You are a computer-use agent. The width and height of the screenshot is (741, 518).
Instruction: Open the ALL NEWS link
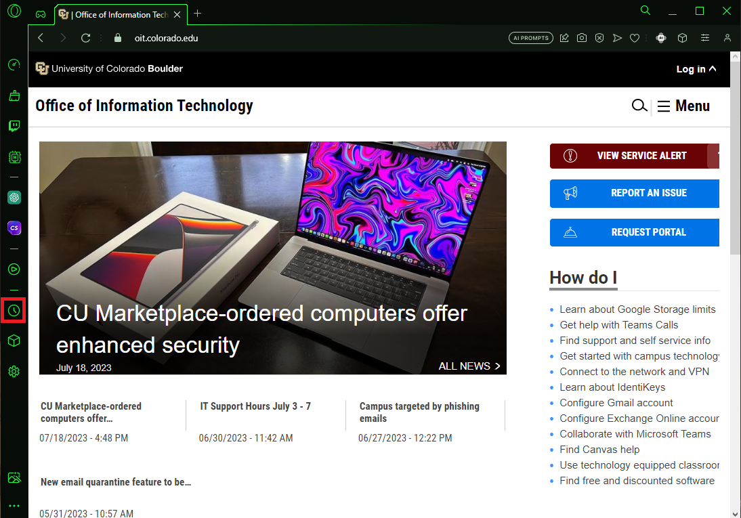point(469,366)
